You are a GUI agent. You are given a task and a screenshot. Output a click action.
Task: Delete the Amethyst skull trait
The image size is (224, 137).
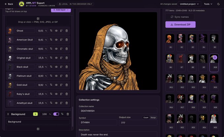point(67,103)
